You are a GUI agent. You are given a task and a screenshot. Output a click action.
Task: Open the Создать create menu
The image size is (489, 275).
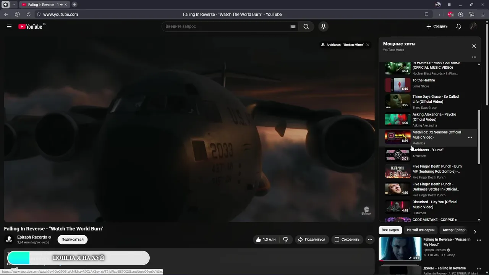437,26
